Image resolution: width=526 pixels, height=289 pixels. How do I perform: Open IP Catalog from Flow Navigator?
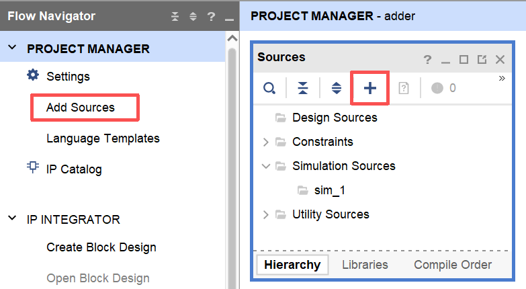tap(74, 169)
